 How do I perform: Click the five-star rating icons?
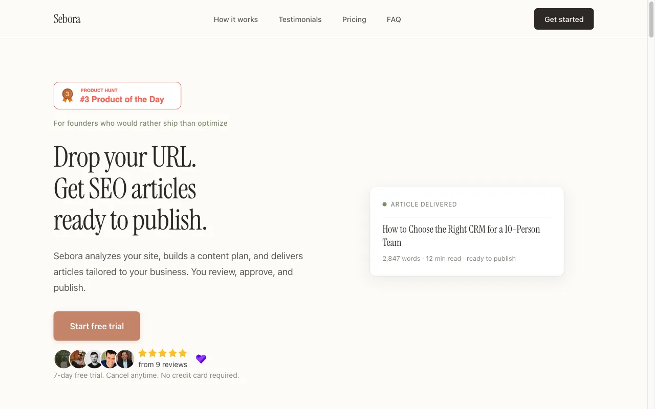coord(163,353)
